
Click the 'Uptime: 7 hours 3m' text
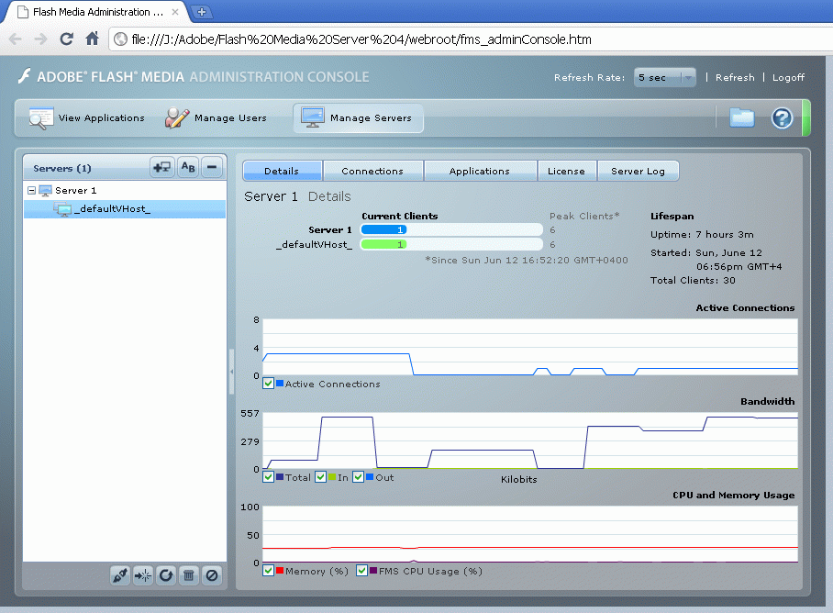702,234
